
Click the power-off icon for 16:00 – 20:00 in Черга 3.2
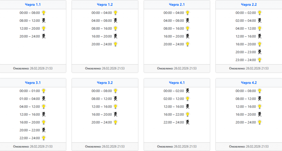click(116, 114)
